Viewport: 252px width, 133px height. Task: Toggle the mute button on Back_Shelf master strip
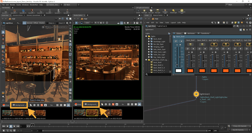click(x=176, y=41)
